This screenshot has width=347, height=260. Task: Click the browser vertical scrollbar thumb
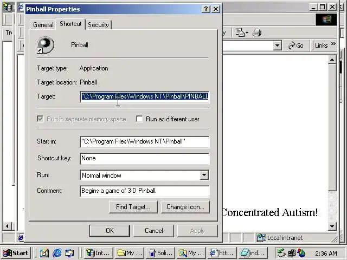point(332,127)
